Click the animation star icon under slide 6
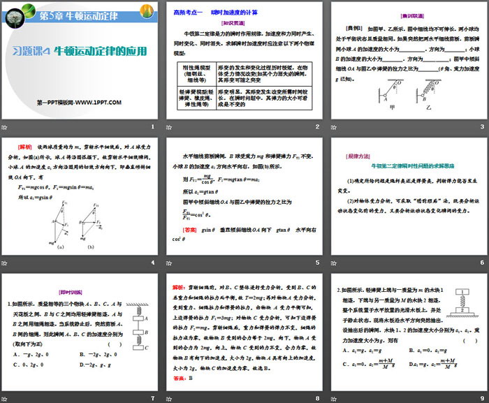 click(334, 263)
